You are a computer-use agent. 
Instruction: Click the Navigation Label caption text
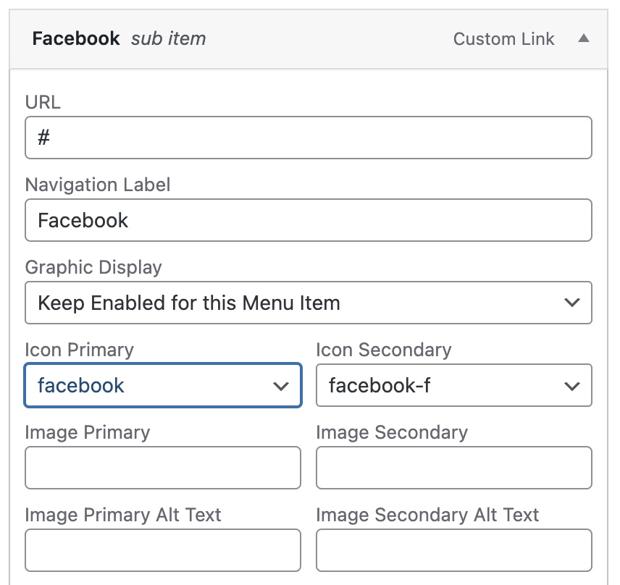[98, 185]
